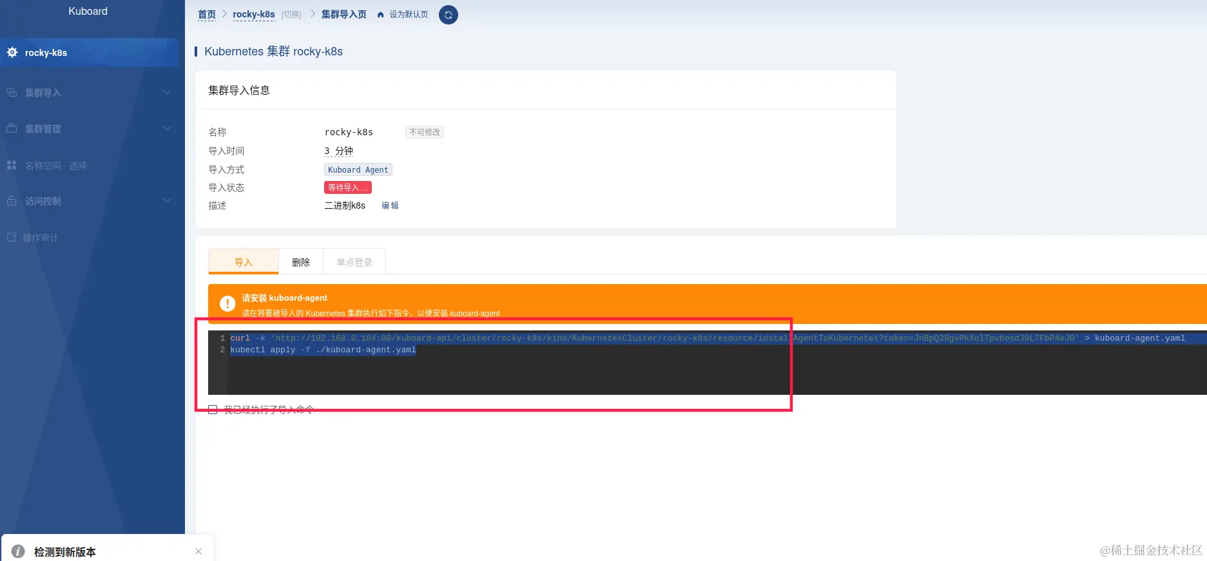Image resolution: width=1207 pixels, height=561 pixels.
Task: Click the 请安装 kuboard-agent banner heading
Action: pos(285,298)
